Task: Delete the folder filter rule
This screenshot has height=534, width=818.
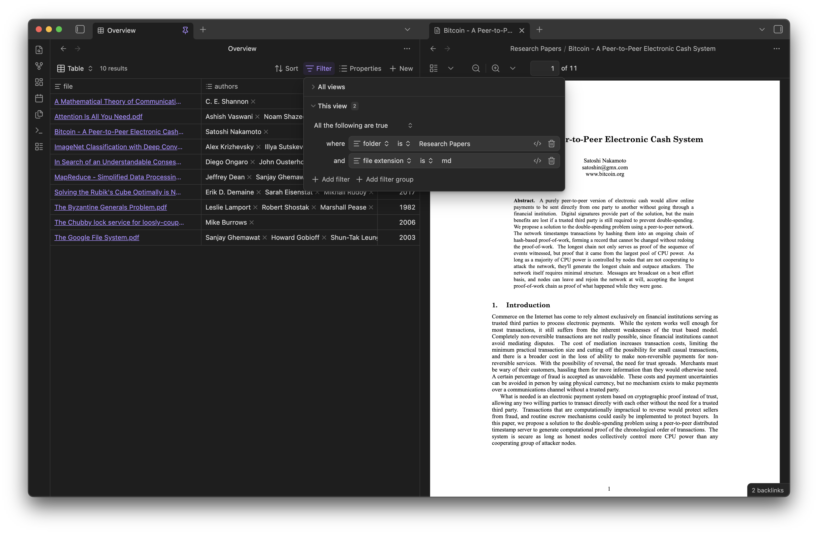Action: (x=551, y=144)
